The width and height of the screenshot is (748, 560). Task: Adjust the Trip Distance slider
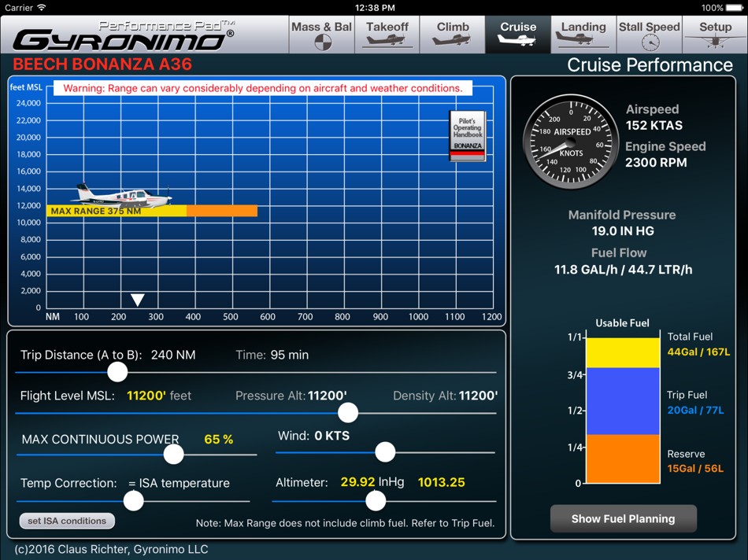[x=117, y=372]
